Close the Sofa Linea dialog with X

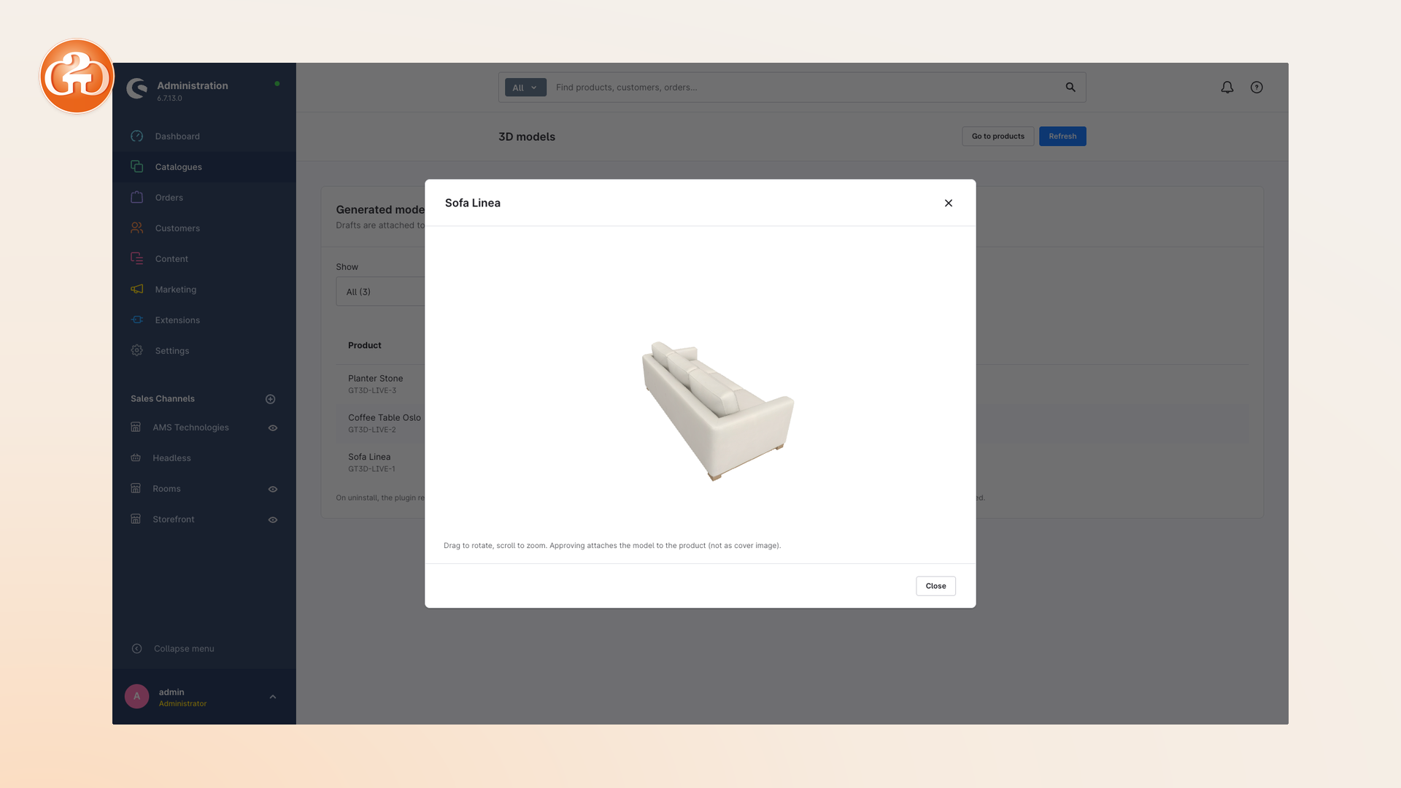[x=949, y=203]
